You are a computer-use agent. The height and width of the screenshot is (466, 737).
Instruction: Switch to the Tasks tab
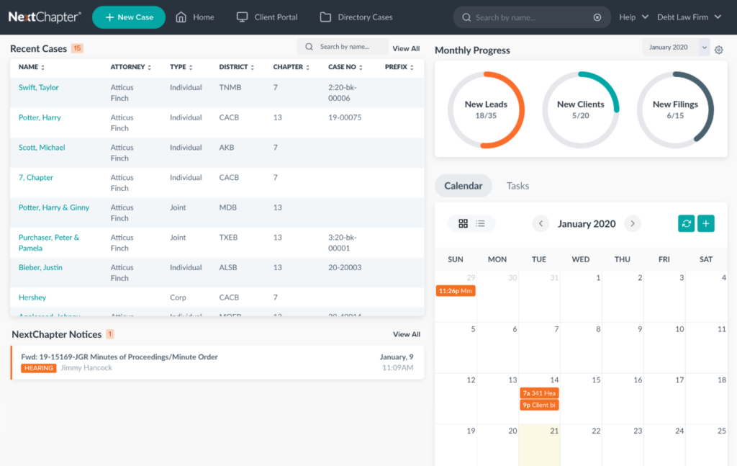(x=517, y=186)
